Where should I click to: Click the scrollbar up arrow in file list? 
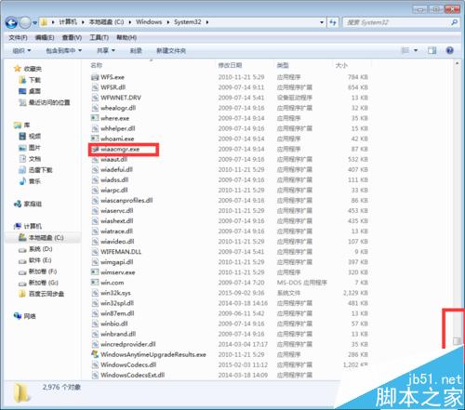(457, 63)
